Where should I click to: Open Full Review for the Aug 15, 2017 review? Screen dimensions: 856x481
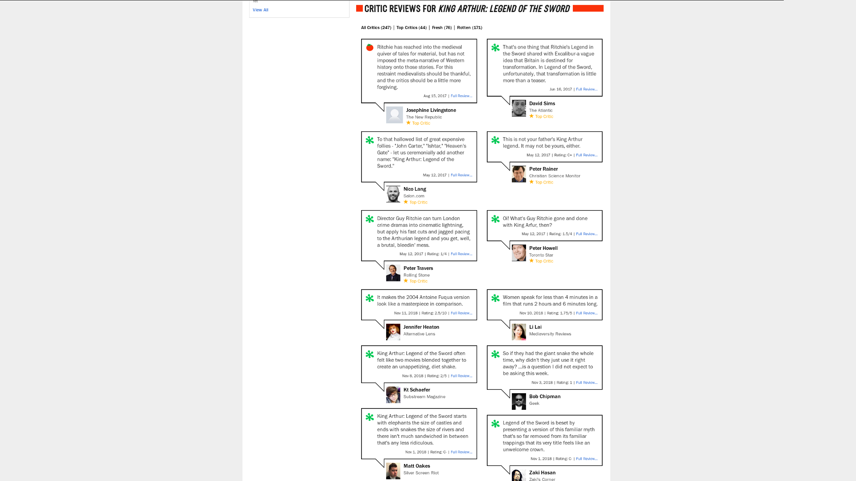(x=461, y=96)
